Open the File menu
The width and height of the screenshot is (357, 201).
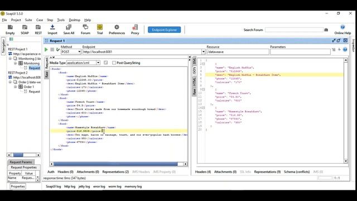click(x=4, y=20)
